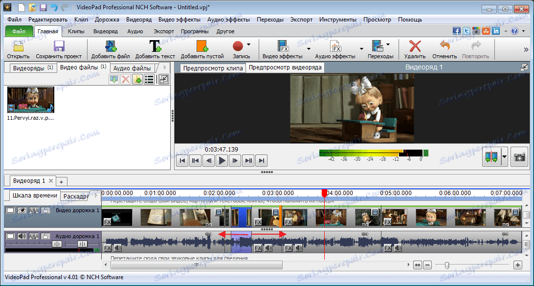Click the Добавить текст button
The image size is (534, 286).
pos(156,49)
